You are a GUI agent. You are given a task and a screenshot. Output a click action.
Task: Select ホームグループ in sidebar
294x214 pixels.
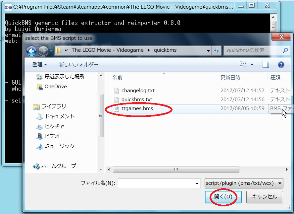(59, 166)
